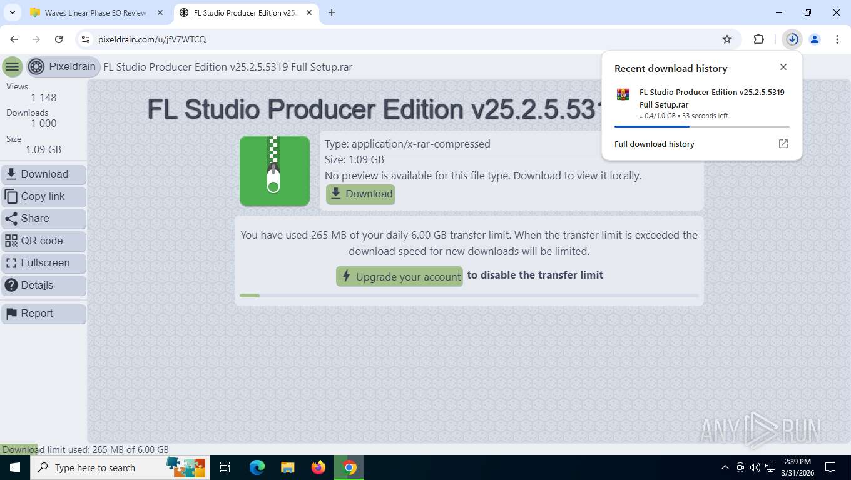Click the Views count 1 148
The height and width of the screenshot is (480, 851).
44,97
